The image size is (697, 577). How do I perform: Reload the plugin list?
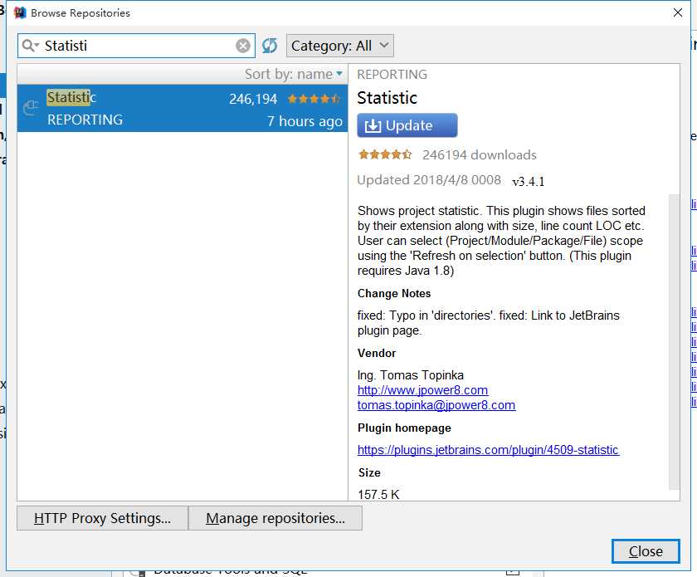coord(270,46)
